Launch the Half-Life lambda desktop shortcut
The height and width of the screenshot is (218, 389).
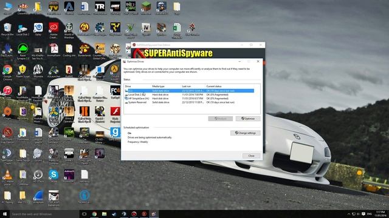[x=115, y=72]
